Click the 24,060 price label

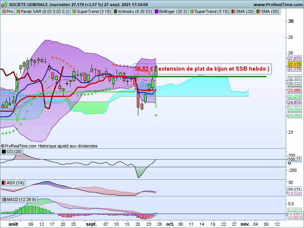(294, 116)
